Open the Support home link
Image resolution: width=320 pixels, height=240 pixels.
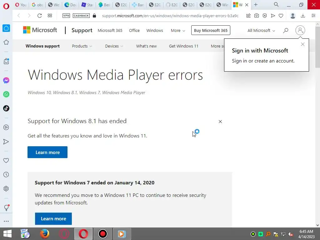[x=82, y=30]
